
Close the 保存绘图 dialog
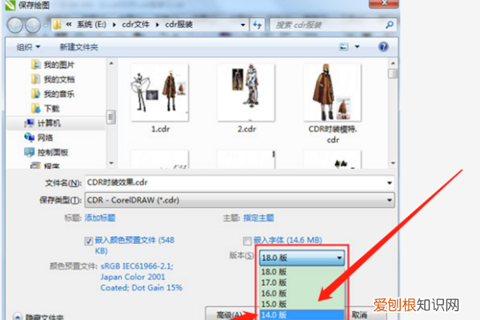tap(384, 3)
